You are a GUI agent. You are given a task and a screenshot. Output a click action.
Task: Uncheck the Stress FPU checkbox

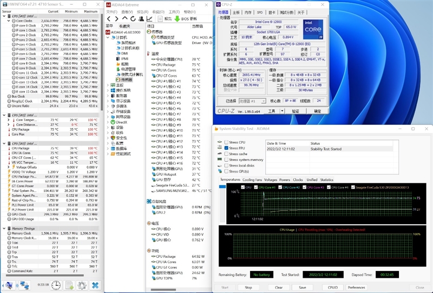pos(226,148)
